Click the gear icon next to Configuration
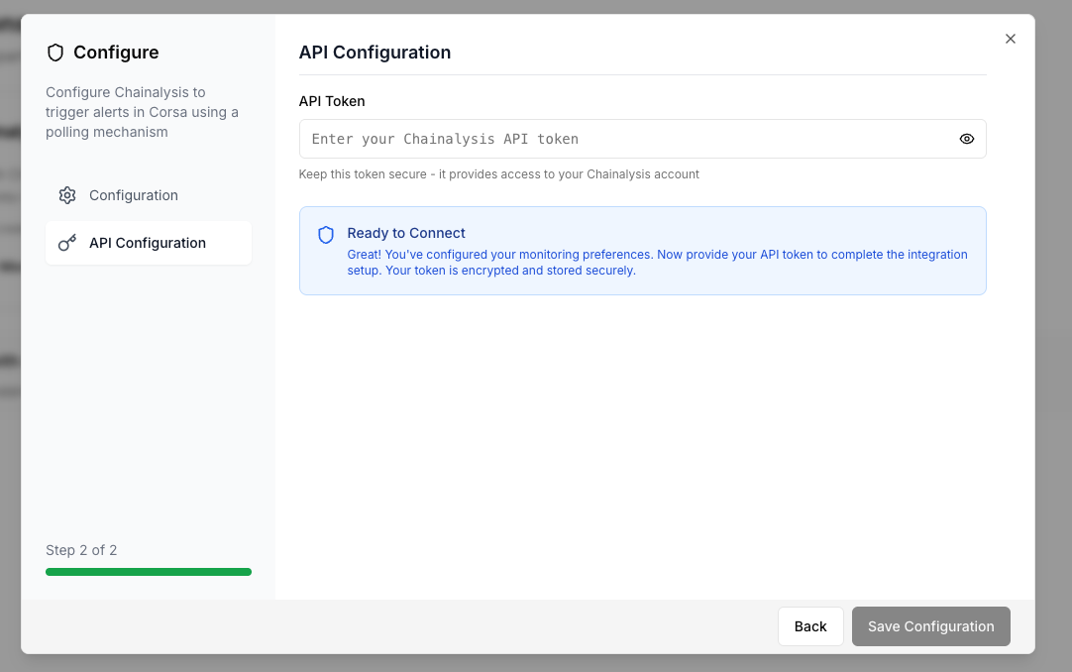The width and height of the screenshot is (1072, 672). pyautogui.click(x=67, y=195)
